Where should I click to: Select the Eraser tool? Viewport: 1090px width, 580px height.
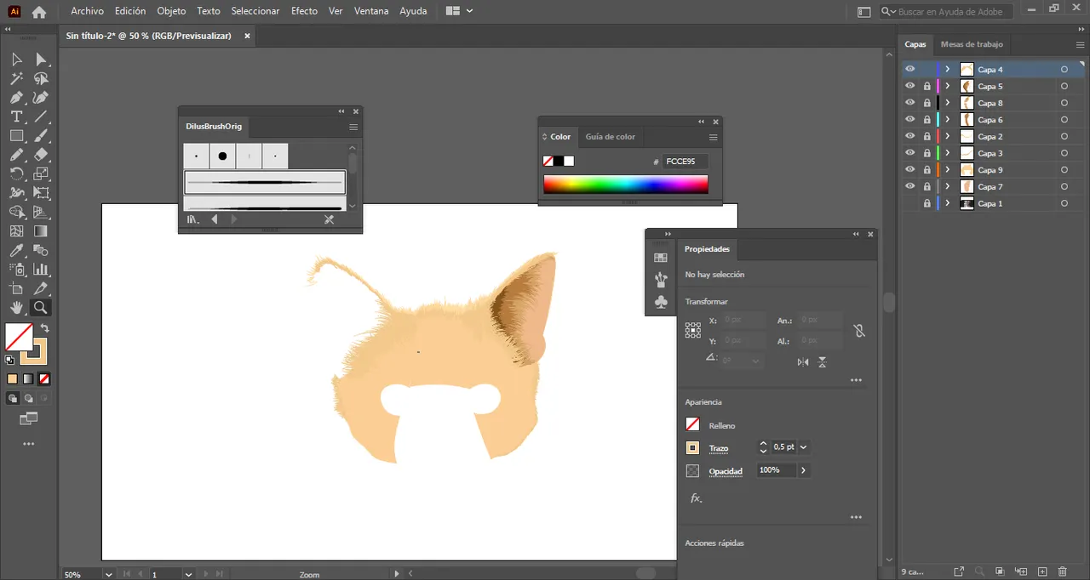pyautogui.click(x=40, y=155)
